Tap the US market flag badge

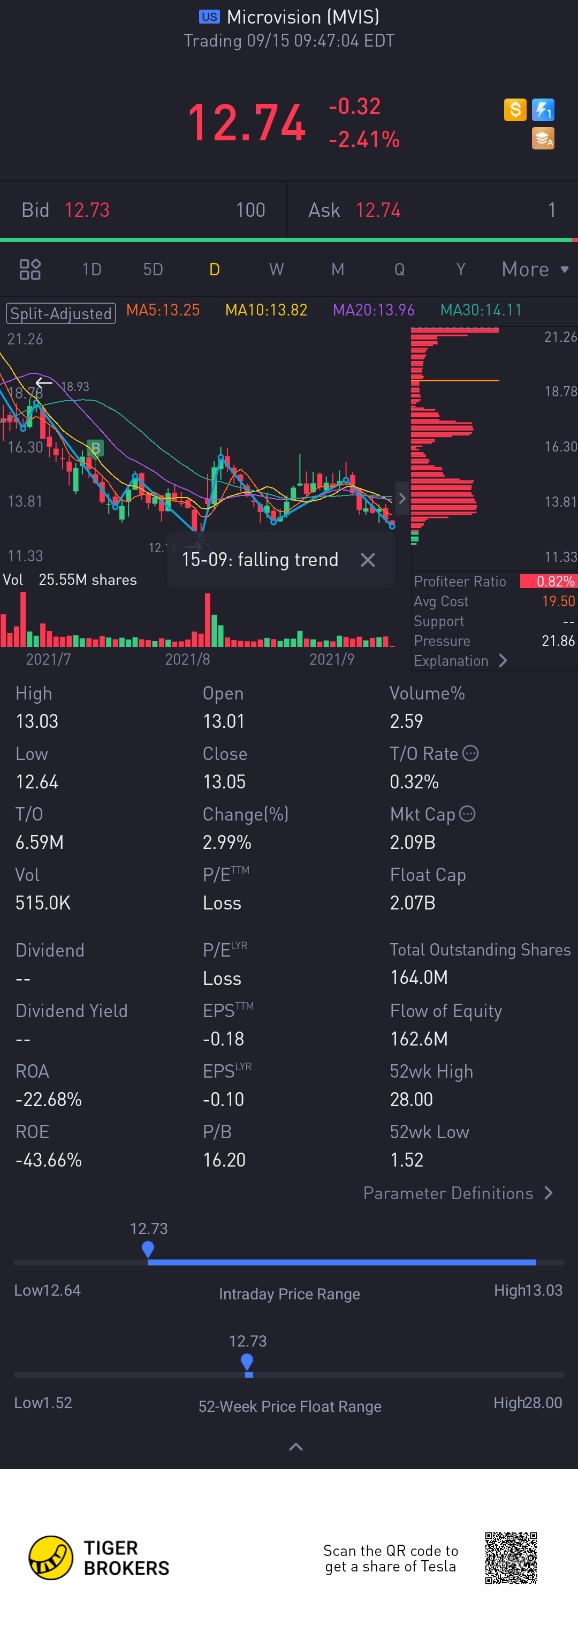coord(209,17)
